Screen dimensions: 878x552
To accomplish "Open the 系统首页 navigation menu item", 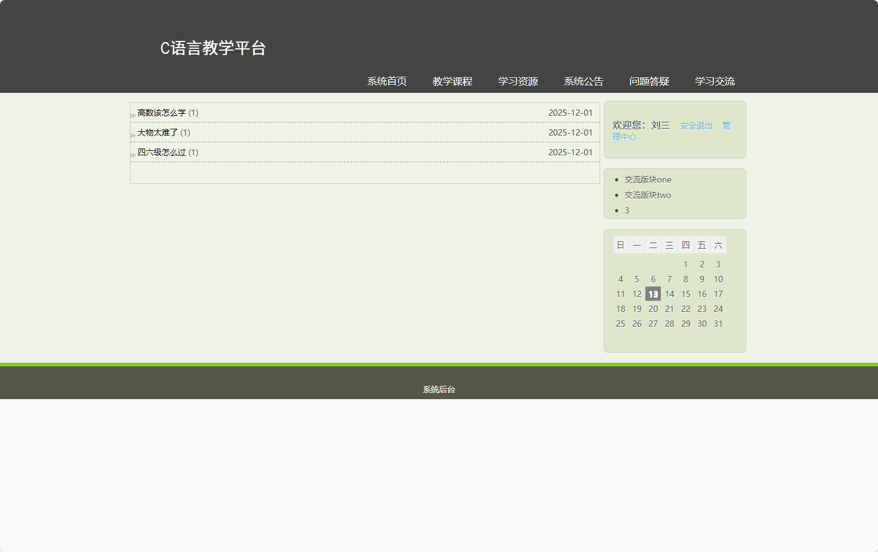I will point(387,81).
